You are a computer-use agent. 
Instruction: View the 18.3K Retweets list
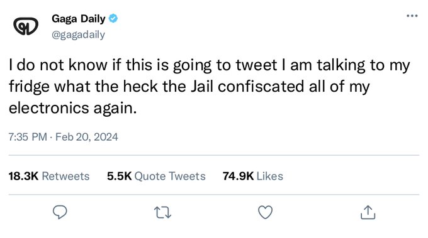click(49, 176)
